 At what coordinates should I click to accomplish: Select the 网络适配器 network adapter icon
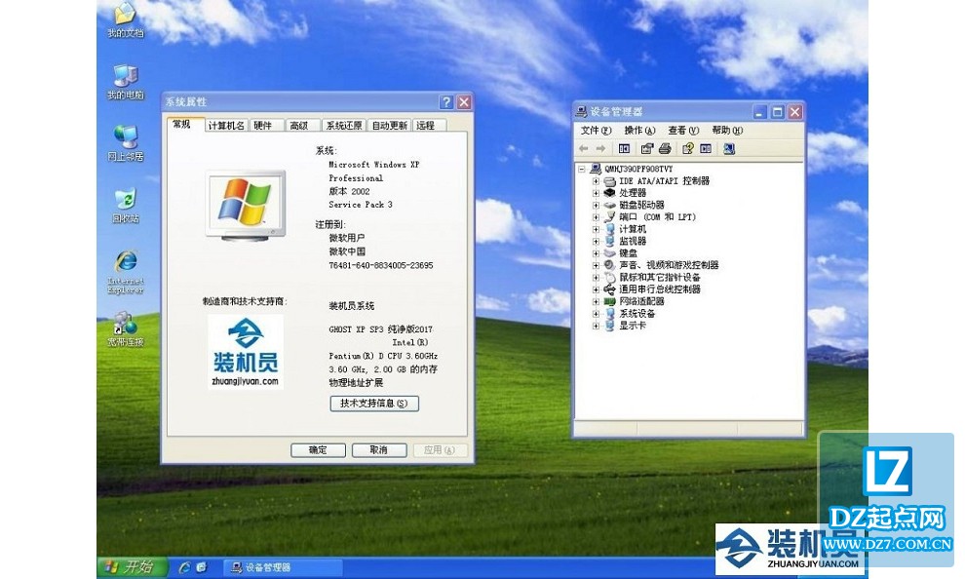tap(610, 301)
